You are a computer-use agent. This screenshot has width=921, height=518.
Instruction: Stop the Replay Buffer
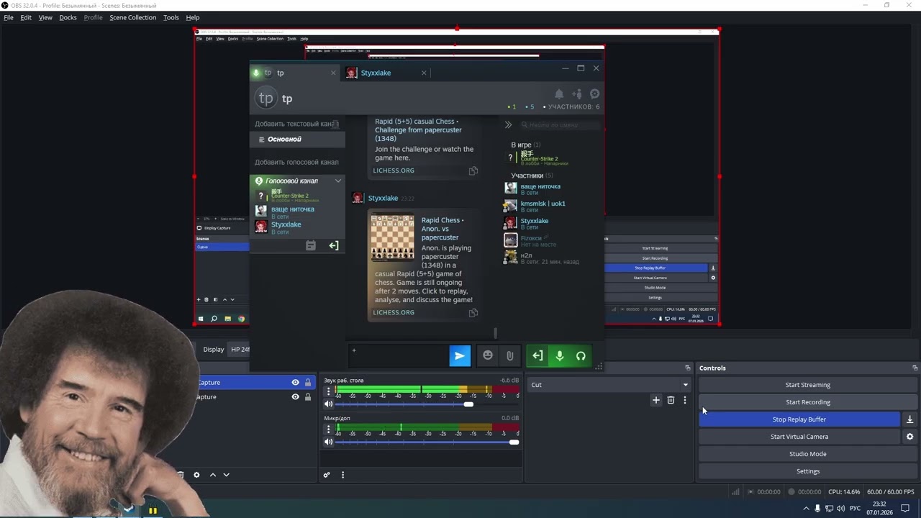point(799,419)
